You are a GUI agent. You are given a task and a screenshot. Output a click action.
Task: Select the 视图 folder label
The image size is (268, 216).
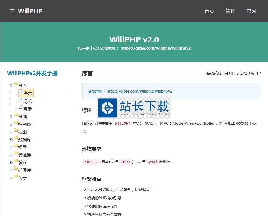click(x=22, y=132)
